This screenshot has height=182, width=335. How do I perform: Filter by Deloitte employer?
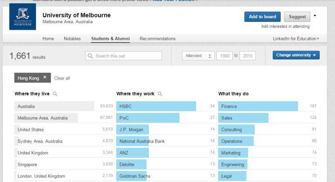(165, 164)
